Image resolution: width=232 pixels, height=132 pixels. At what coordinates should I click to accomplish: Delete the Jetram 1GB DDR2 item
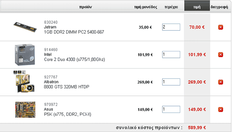click(220, 27)
